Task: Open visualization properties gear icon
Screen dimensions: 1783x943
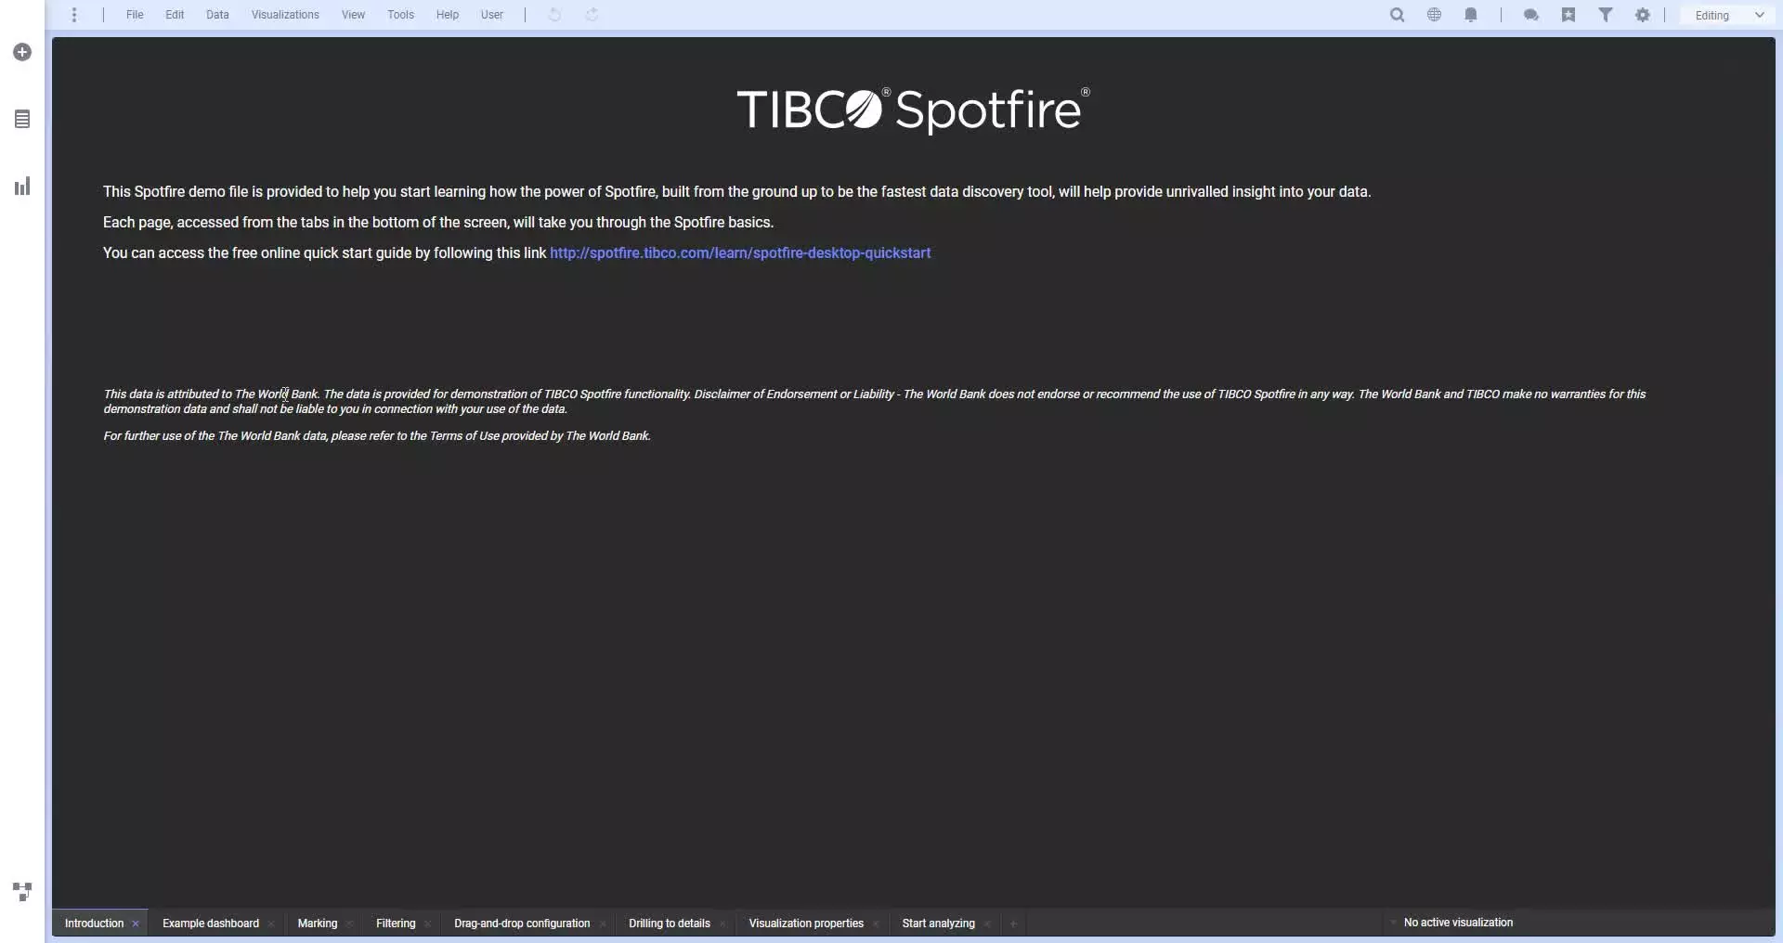Action: (1643, 15)
